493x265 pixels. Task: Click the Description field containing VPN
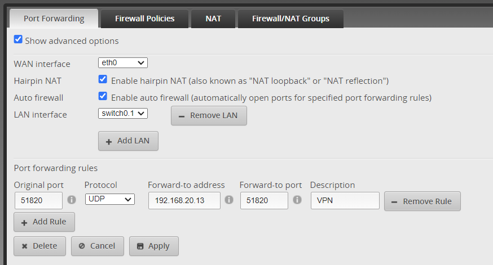coord(345,200)
